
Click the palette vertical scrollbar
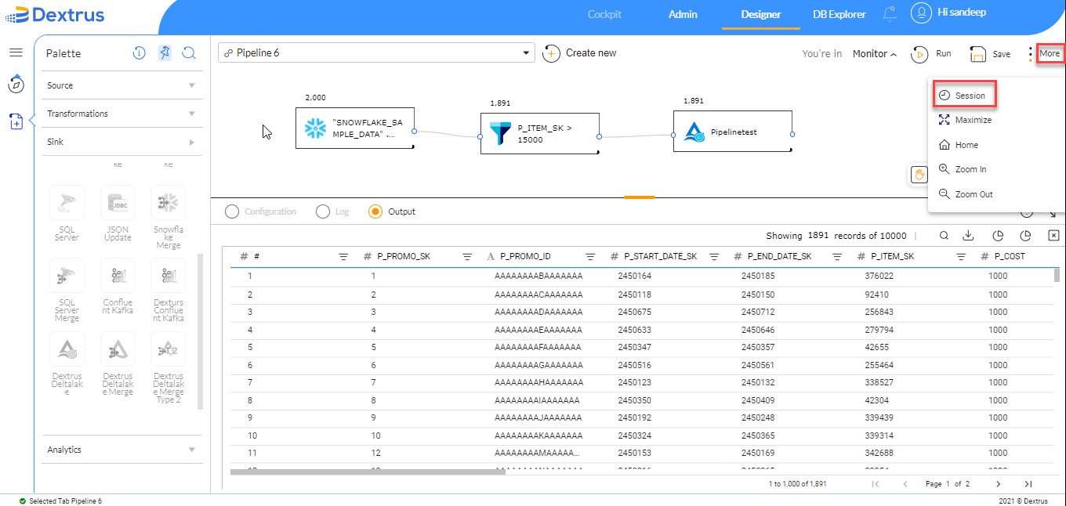(x=200, y=331)
